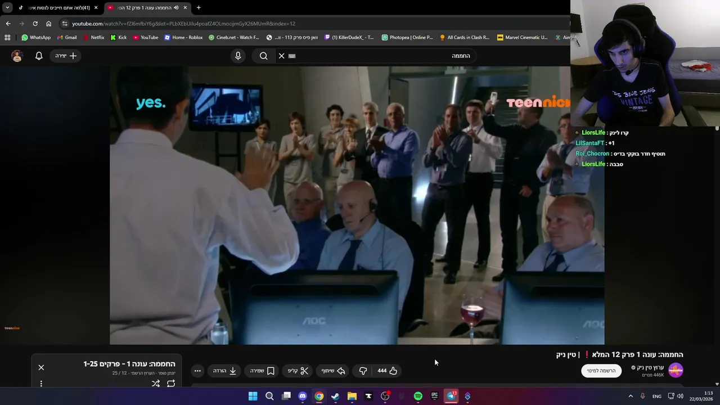The image size is (720, 405).
Task: Go to the browser home page
Action: pyautogui.click(x=48, y=24)
